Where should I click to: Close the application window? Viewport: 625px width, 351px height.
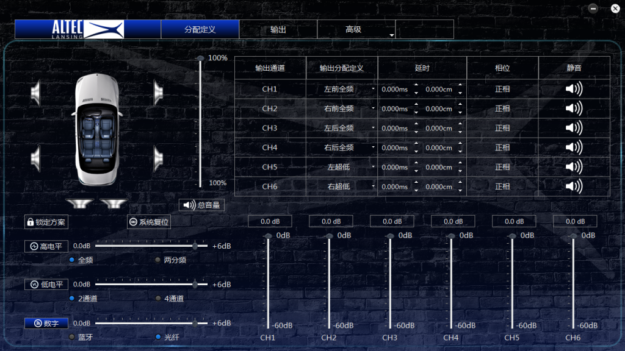(615, 9)
